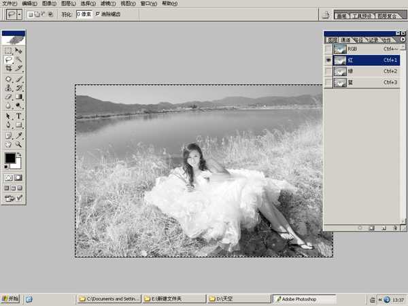Select the Hand tool
This screenshot has width=408, height=306.
9,144
